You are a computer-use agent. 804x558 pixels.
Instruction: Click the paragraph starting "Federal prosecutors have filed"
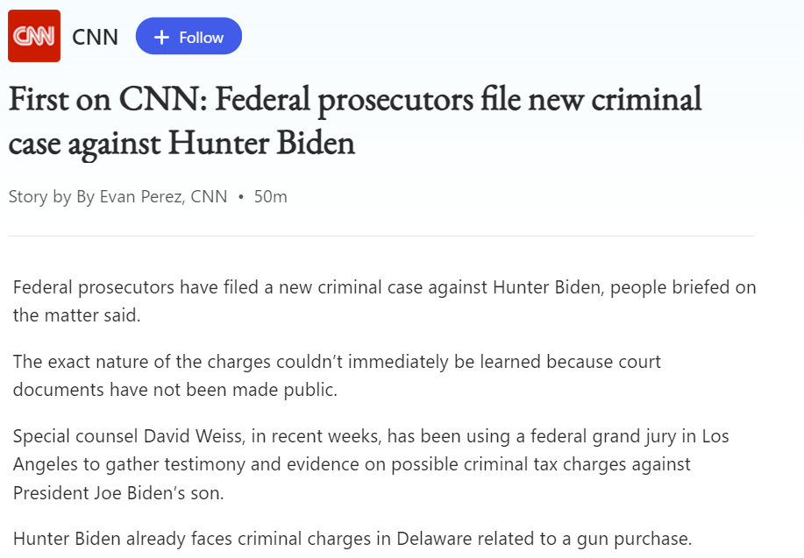(x=384, y=300)
